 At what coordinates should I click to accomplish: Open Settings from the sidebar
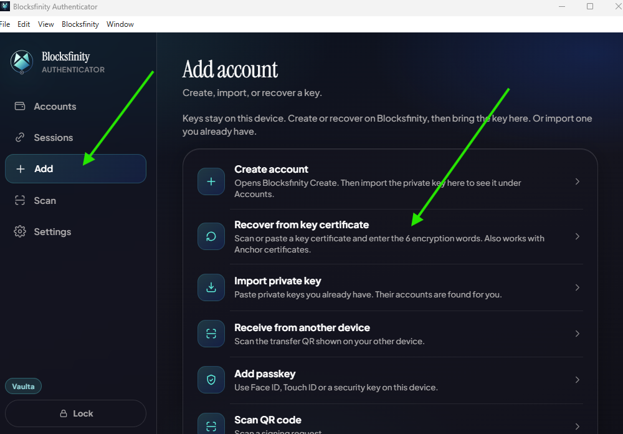pyautogui.click(x=75, y=231)
